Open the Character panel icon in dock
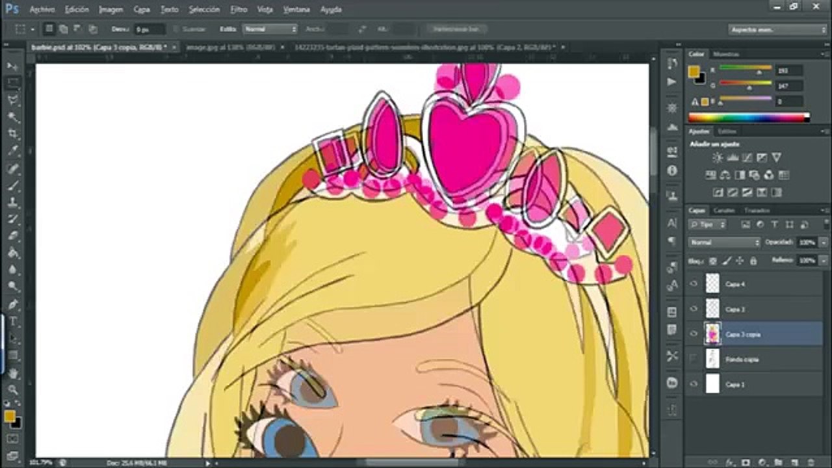Image resolution: width=832 pixels, height=468 pixels. [672, 223]
